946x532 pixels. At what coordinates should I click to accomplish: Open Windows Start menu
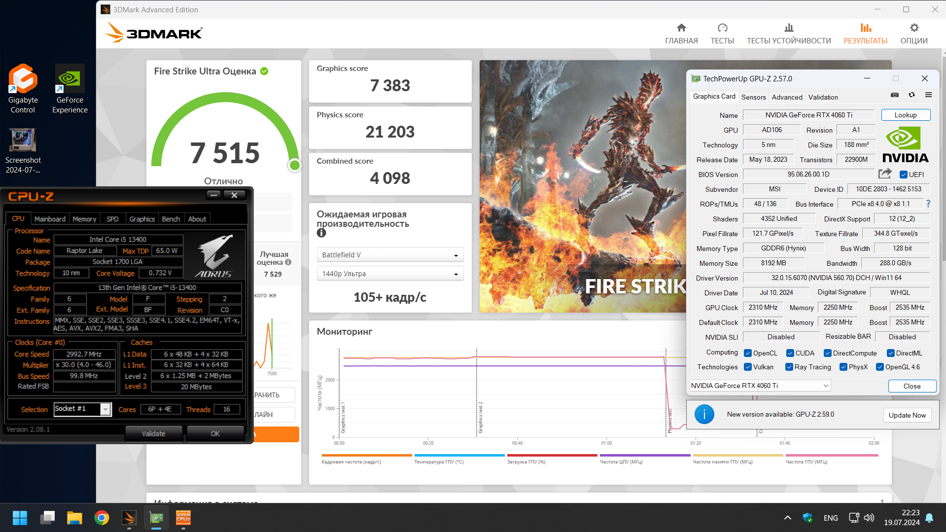tap(20, 518)
